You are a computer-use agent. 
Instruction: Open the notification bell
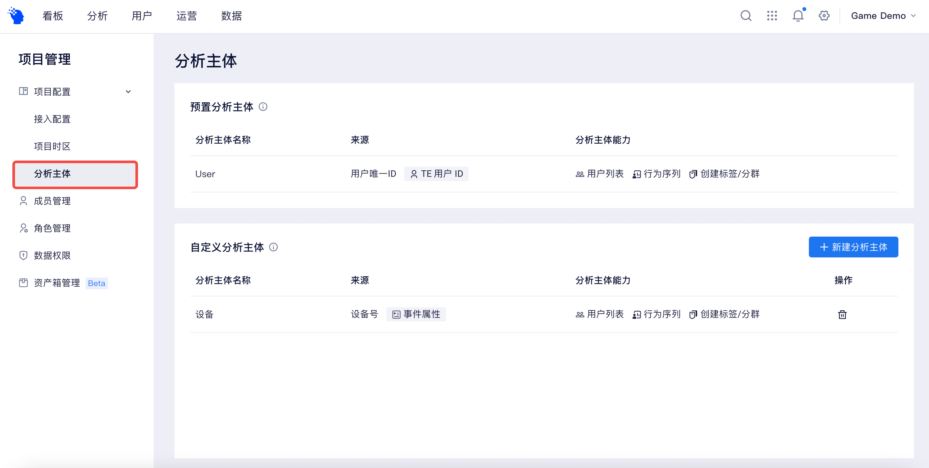798,16
